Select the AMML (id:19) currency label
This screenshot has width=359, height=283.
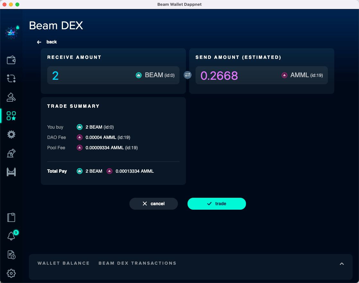[307, 75]
